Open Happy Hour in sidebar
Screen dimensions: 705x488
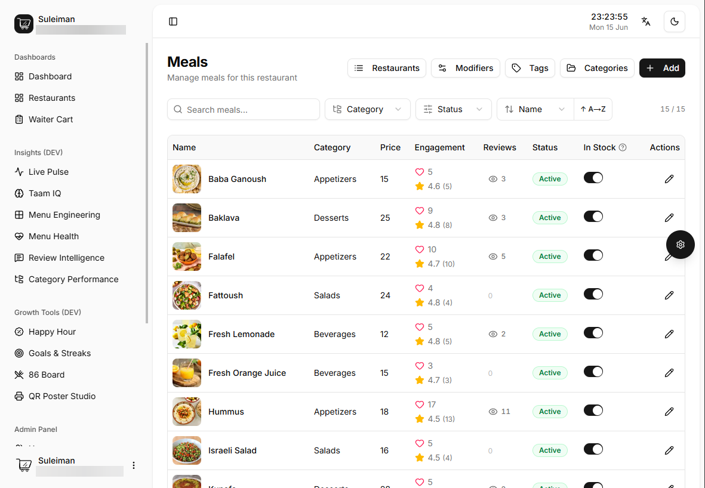[x=45, y=332]
